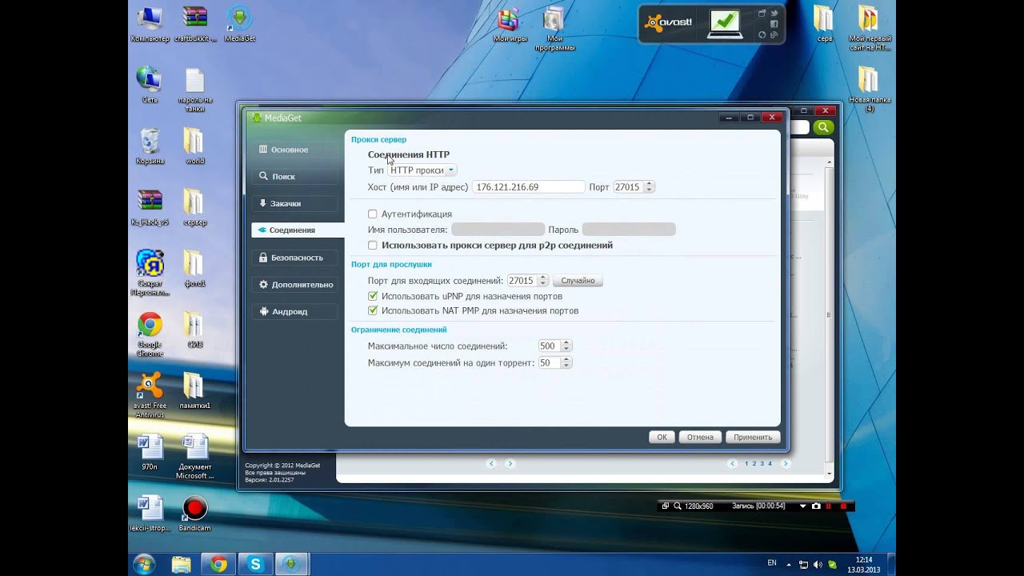The height and width of the screenshot is (576, 1024).
Task: Click the EN language indicator
Action: click(x=772, y=563)
